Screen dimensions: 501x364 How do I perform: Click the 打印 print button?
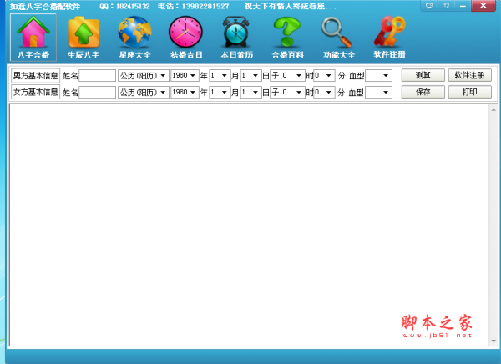point(469,92)
